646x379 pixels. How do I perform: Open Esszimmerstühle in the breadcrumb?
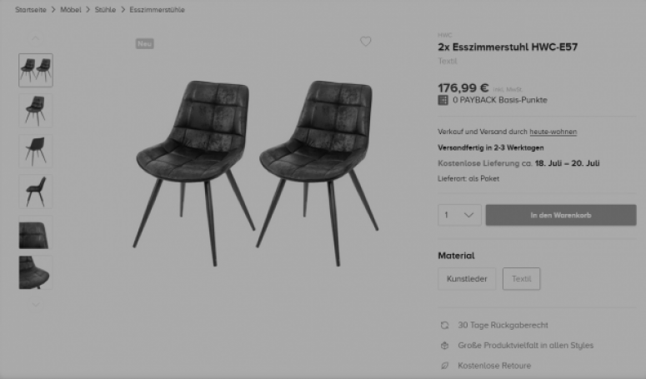coord(157,10)
